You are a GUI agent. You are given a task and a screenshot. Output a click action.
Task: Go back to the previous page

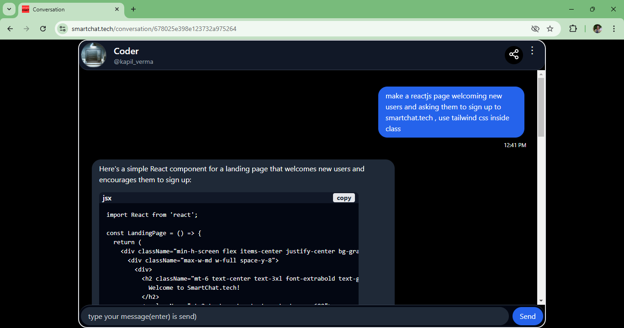10,29
